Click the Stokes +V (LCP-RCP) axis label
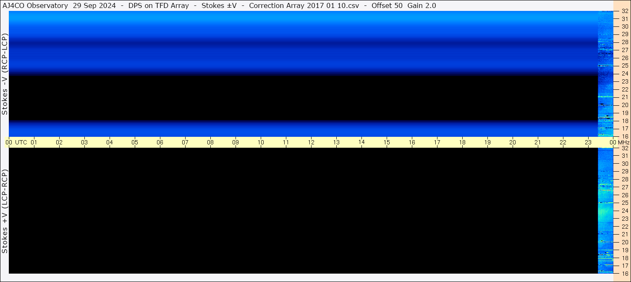The height and width of the screenshot is (282, 631). click(x=5, y=211)
